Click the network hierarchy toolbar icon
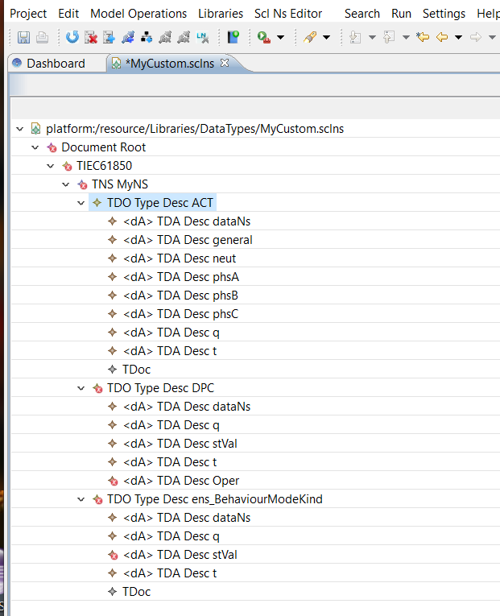This screenshot has width=500, height=616. (x=147, y=37)
